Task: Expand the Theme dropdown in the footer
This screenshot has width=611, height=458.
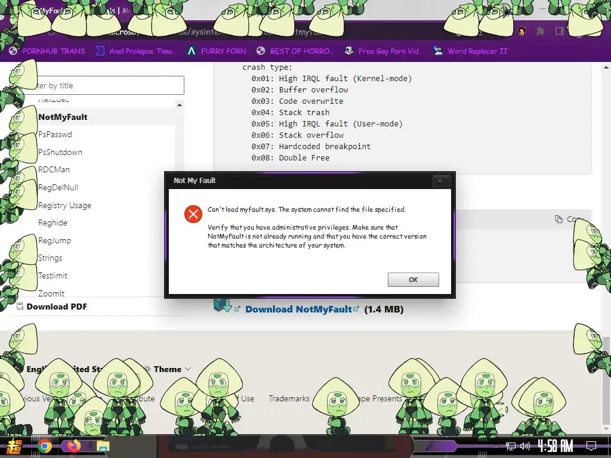Action: pyautogui.click(x=168, y=369)
